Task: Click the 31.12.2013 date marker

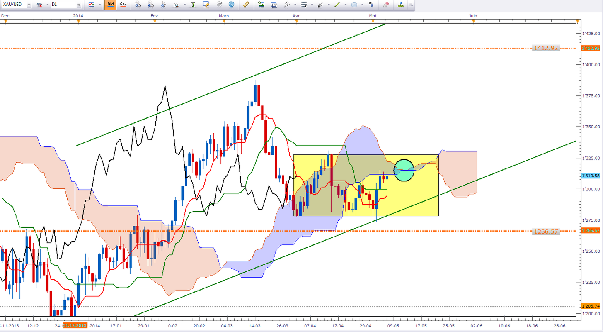Action: pyautogui.click(x=75, y=326)
